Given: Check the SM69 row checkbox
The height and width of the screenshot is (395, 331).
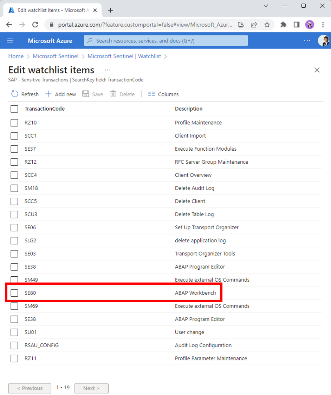Looking at the screenshot, I should point(14,306).
